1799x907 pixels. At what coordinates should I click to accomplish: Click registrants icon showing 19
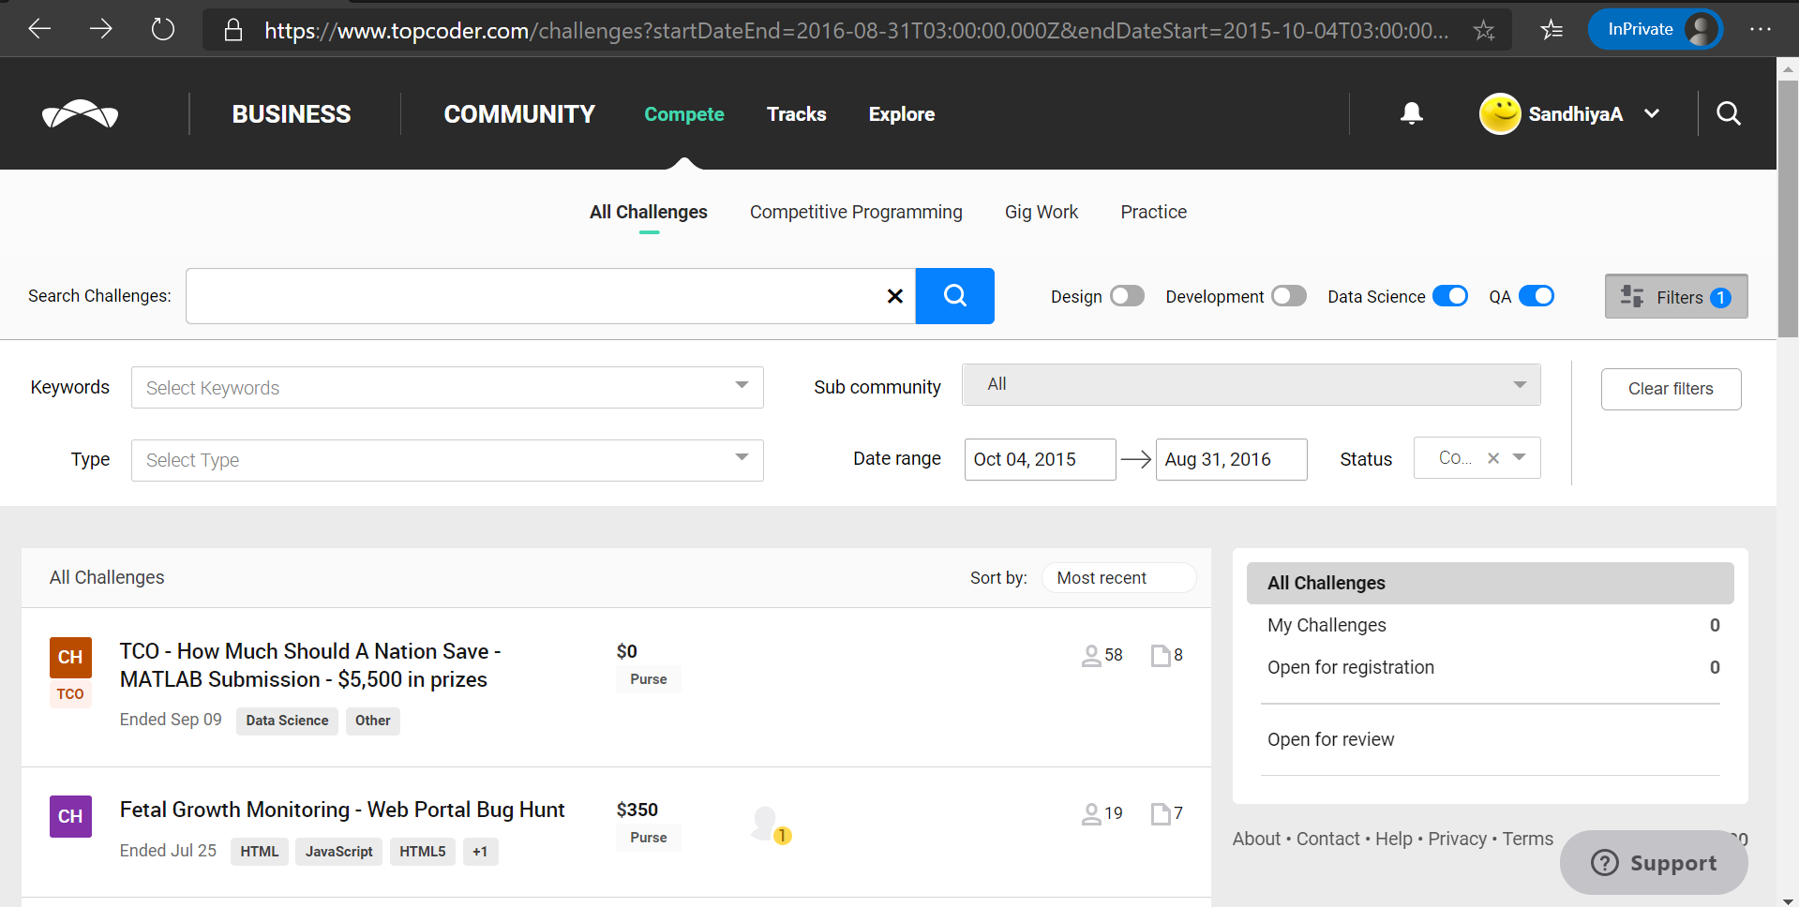click(x=1091, y=813)
